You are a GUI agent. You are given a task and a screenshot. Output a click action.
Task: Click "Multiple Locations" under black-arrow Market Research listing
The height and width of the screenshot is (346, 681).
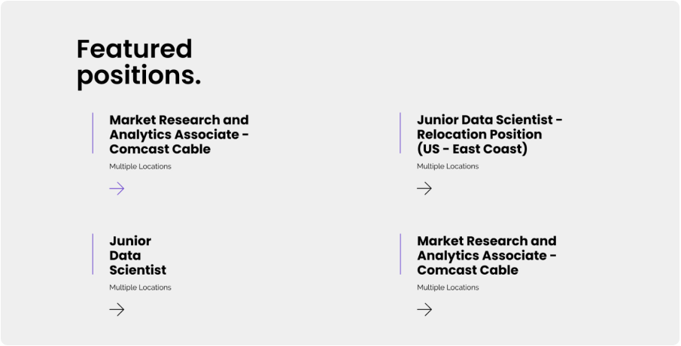(448, 287)
